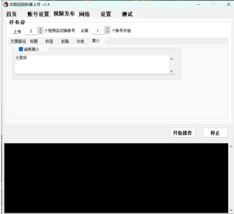Increase starting account number with up arrow
Screen dimensions: 234x214
coord(108,29)
